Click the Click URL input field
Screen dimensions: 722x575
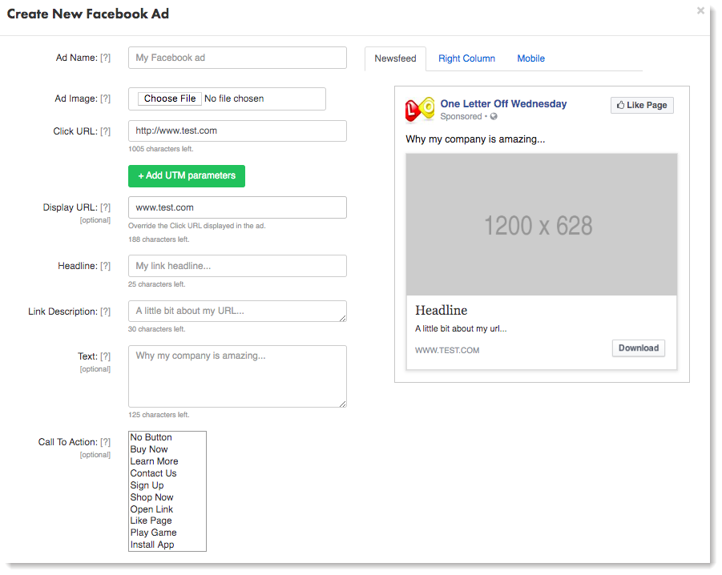click(237, 131)
